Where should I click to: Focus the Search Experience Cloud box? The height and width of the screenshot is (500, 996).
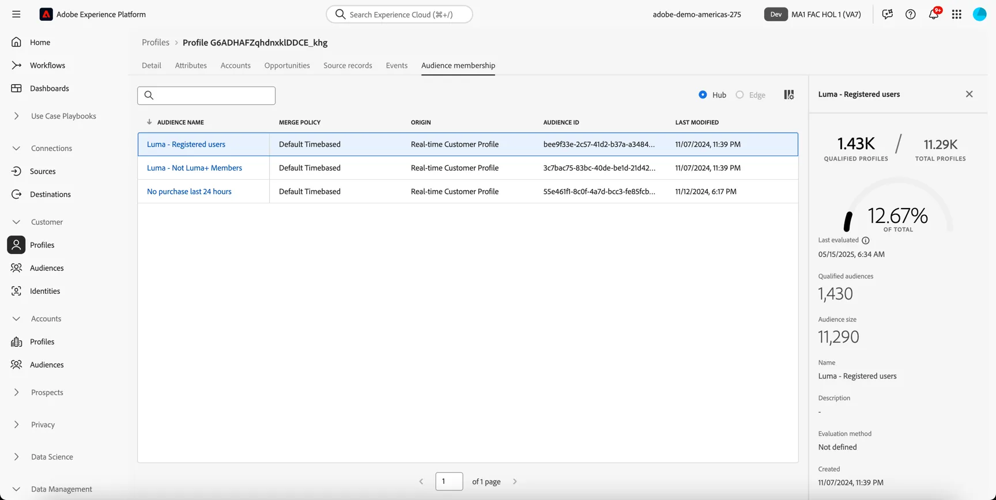(x=399, y=14)
